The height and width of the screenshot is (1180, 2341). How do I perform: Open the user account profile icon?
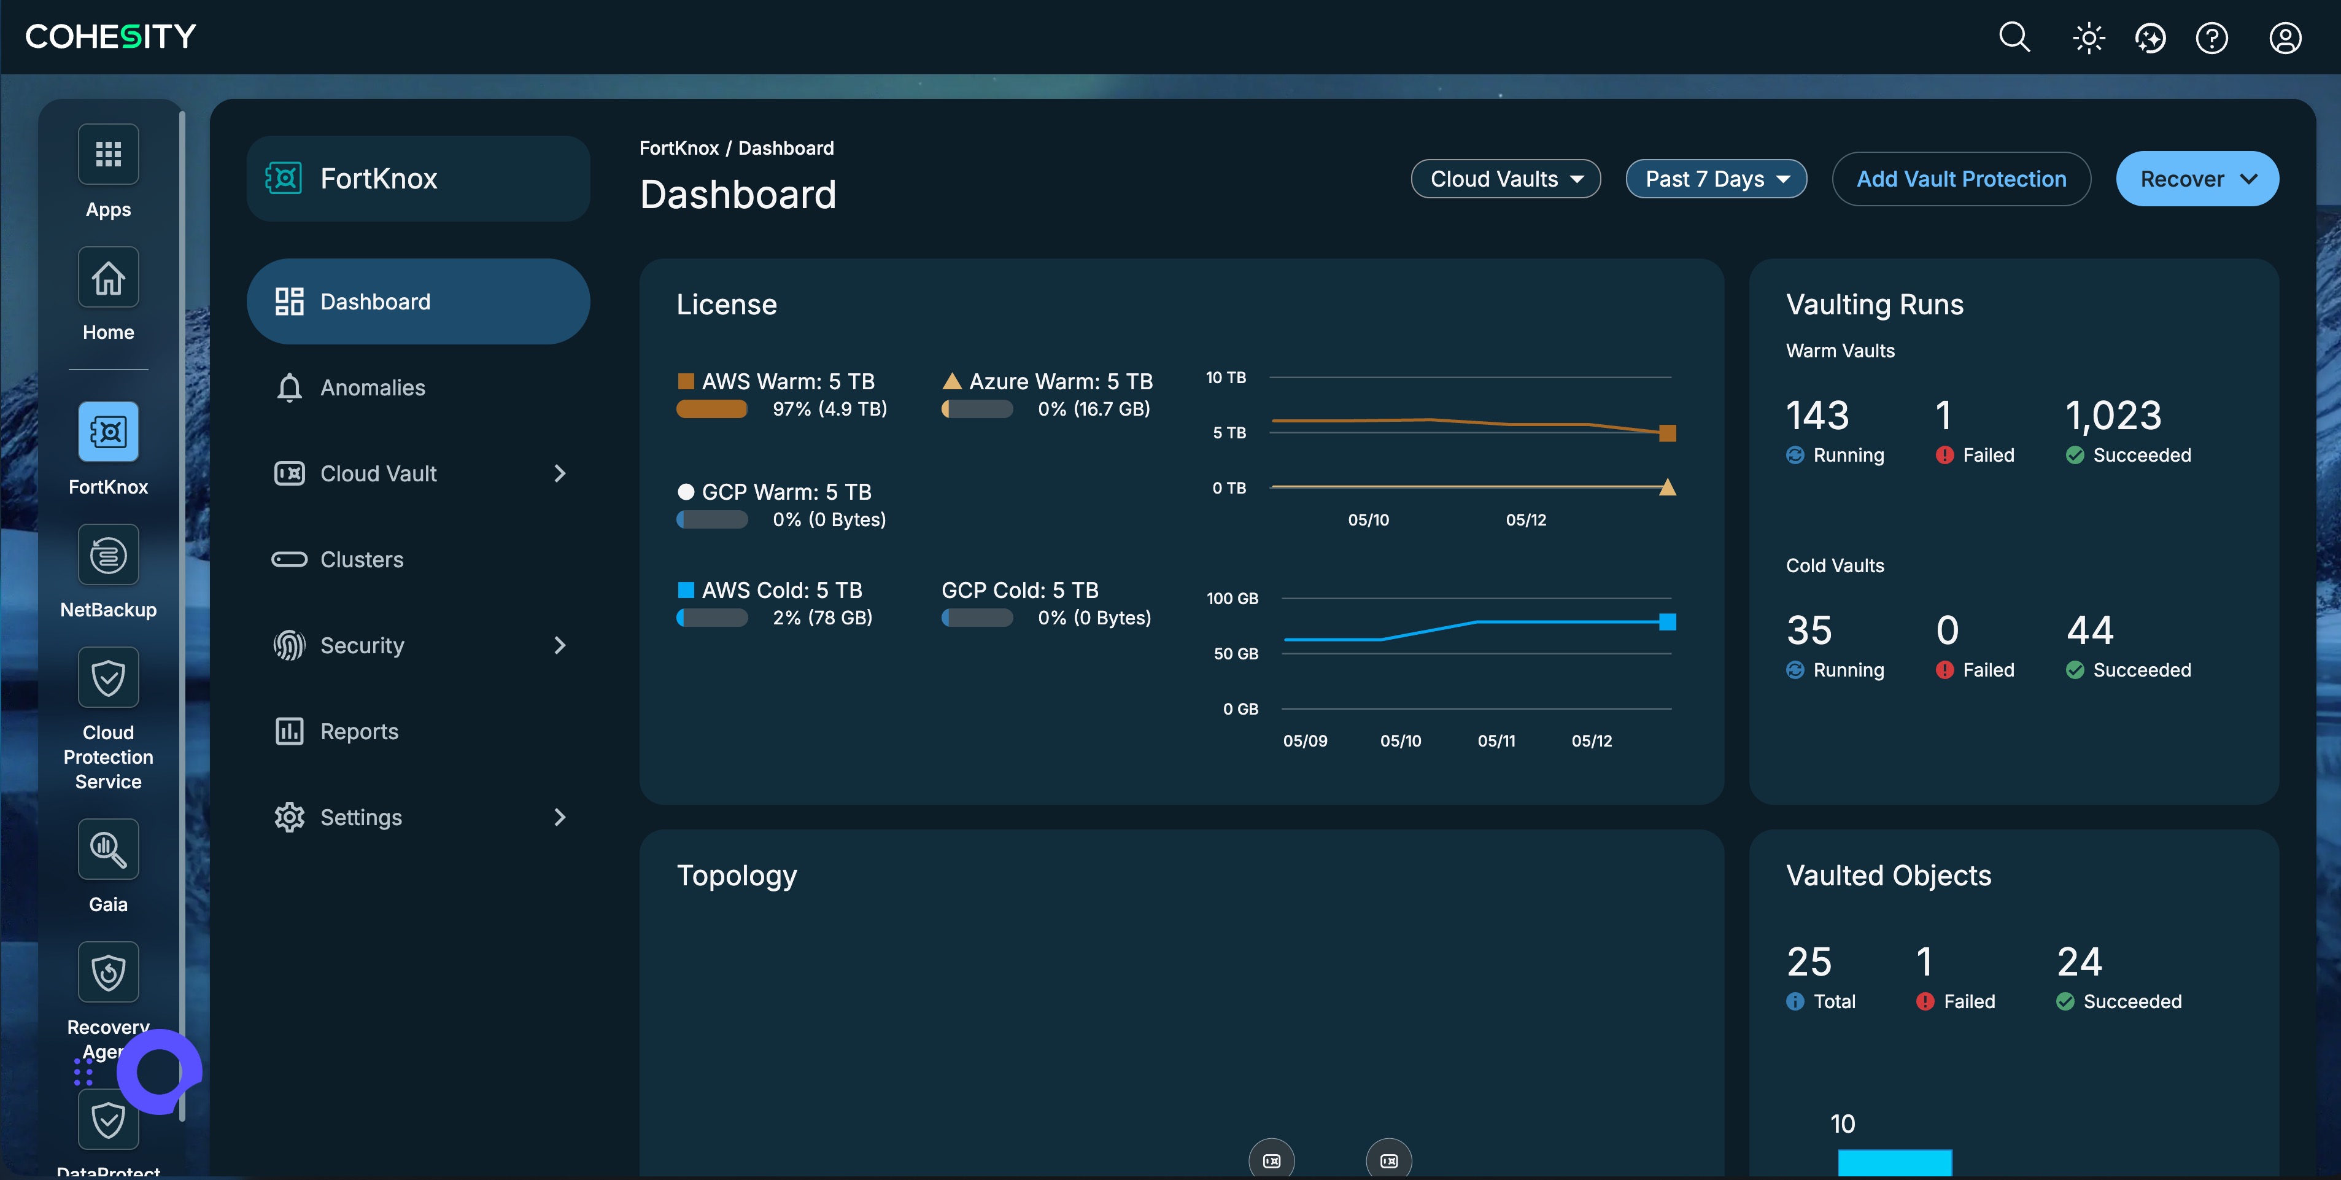pyautogui.click(x=2285, y=38)
